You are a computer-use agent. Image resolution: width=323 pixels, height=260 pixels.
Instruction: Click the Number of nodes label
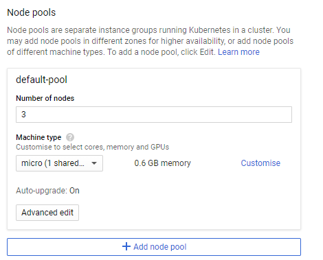[x=45, y=98]
